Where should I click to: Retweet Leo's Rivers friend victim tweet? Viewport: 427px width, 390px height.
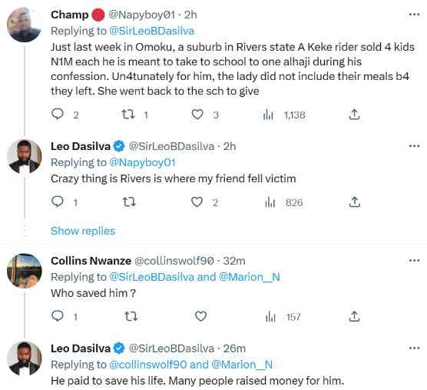pos(129,202)
